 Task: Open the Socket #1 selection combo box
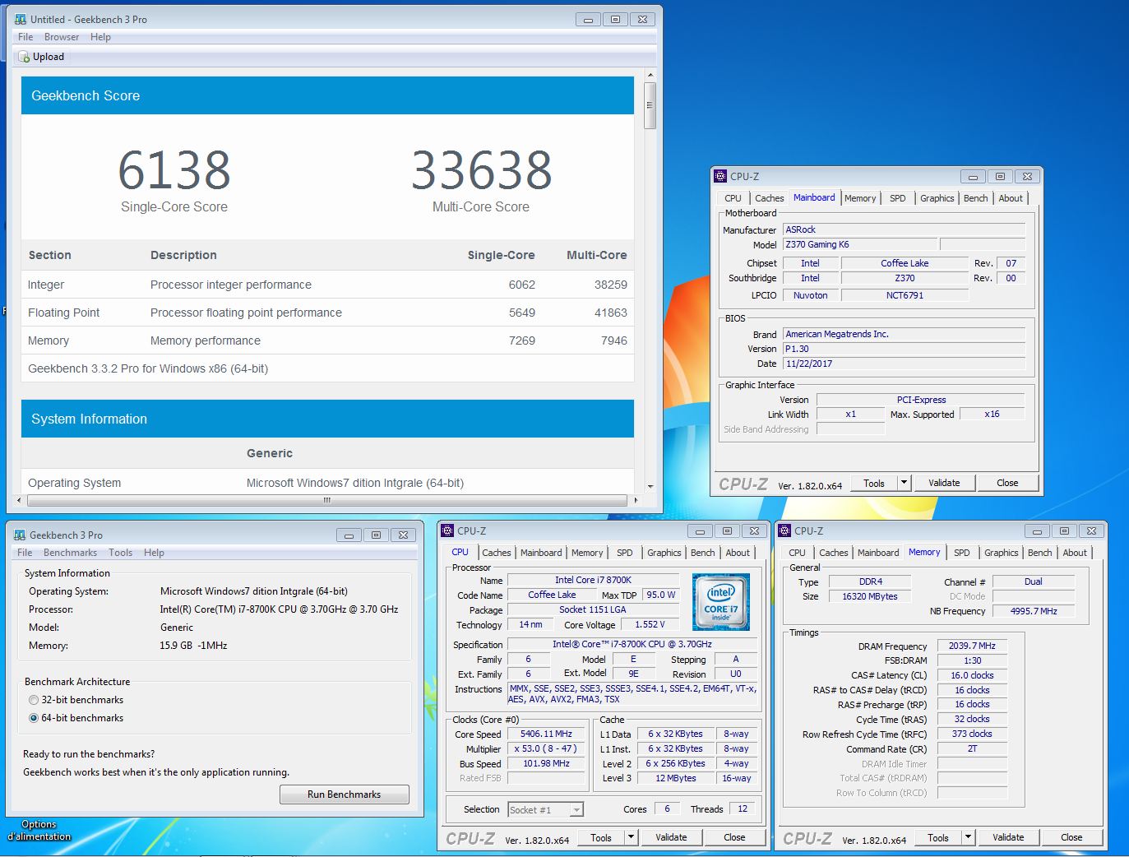tap(546, 809)
